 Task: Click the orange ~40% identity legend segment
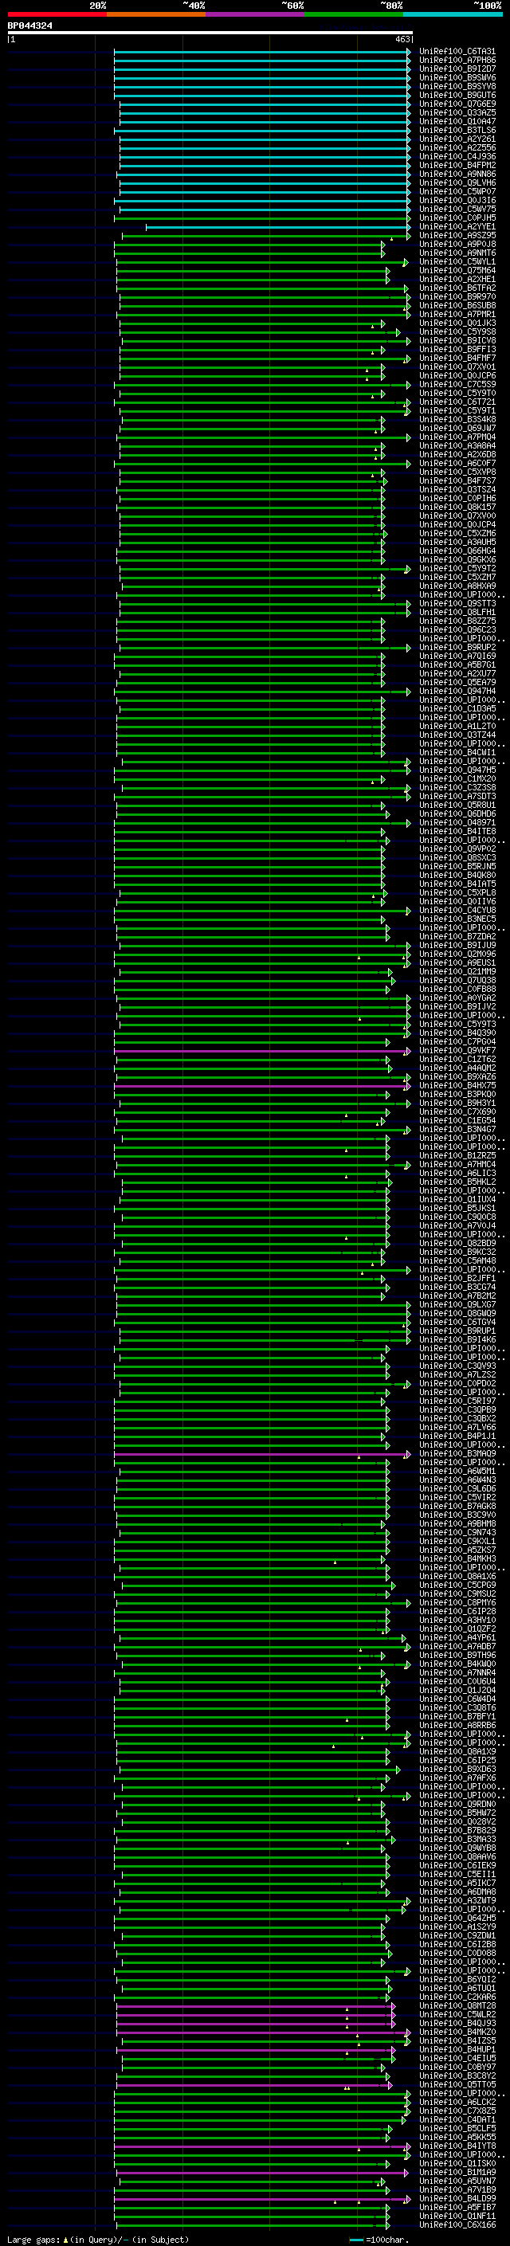156,14
